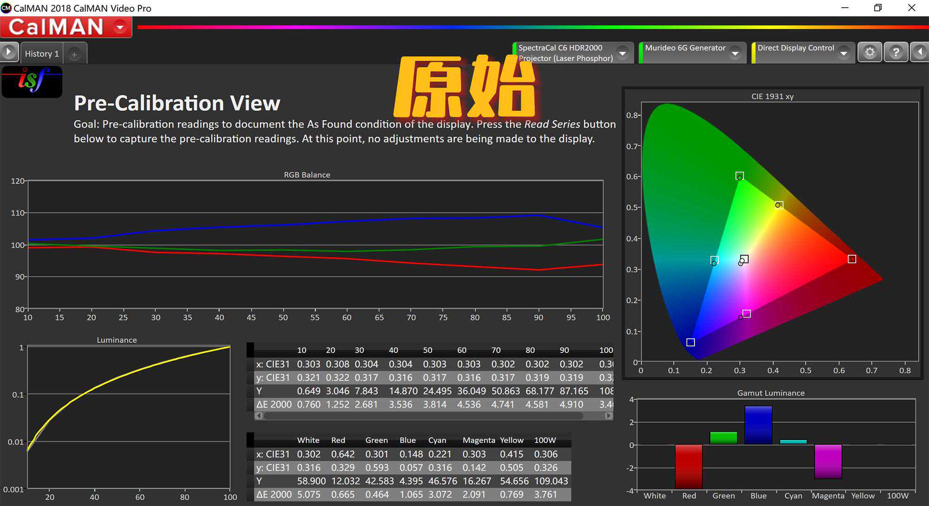
Task: Add a new history tab with plus
Action: (74, 54)
